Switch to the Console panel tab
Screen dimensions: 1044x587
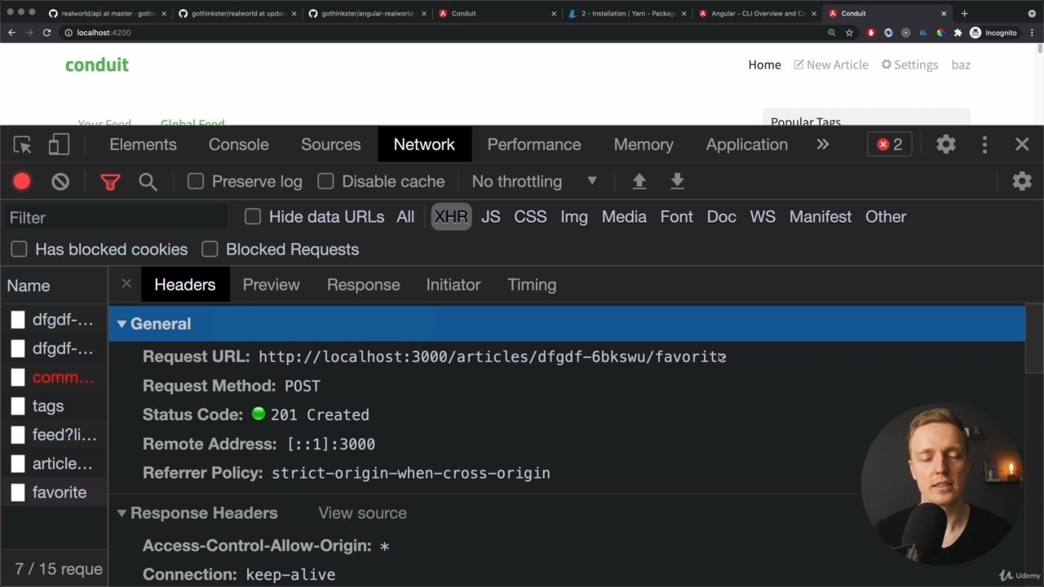[x=238, y=144]
